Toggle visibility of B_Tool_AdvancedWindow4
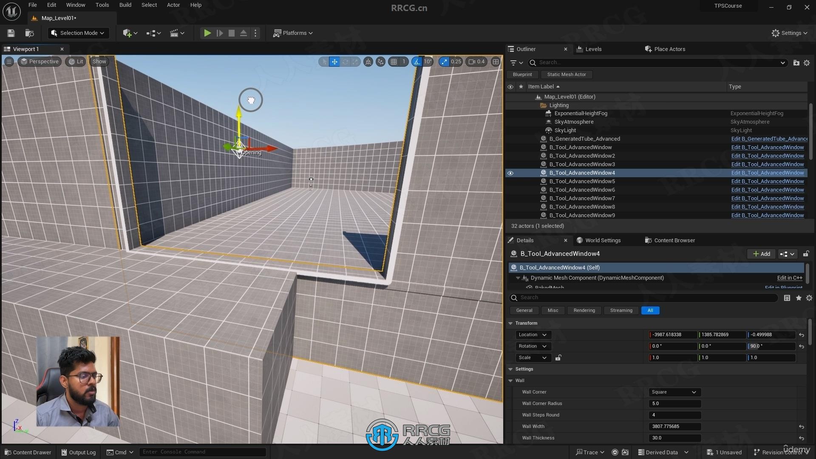The width and height of the screenshot is (816, 459). tap(510, 173)
